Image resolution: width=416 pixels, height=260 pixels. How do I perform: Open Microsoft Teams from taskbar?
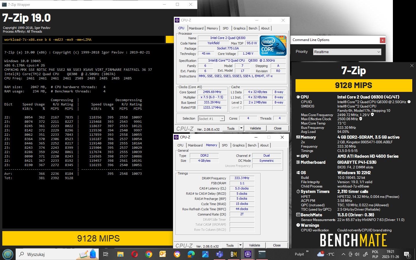[219, 254]
